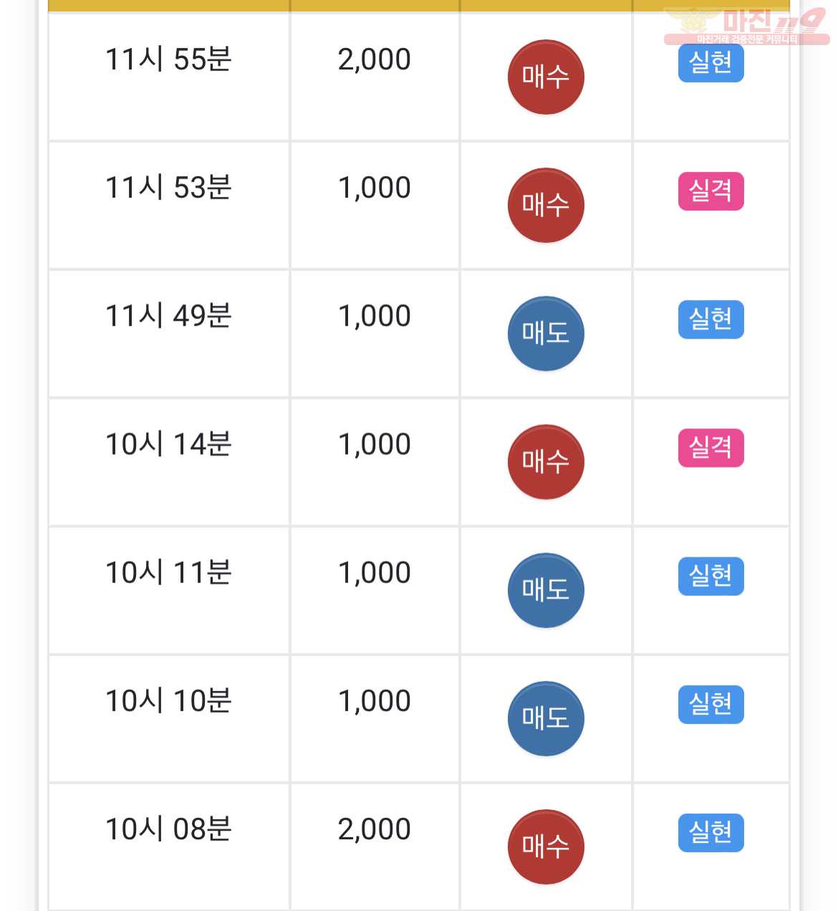Image resolution: width=838 pixels, height=911 pixels.
Task: Click the 실현 badge for 11시 55분
Action: 711,63
